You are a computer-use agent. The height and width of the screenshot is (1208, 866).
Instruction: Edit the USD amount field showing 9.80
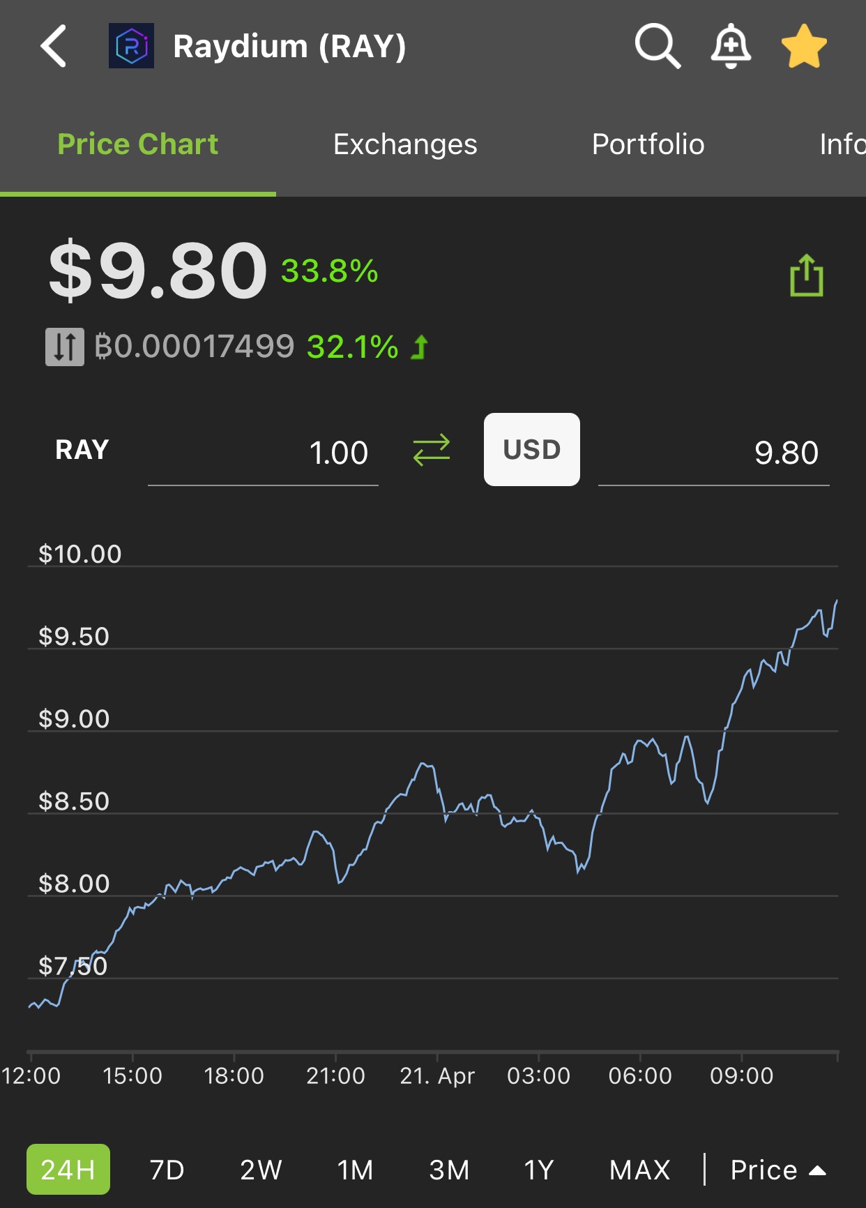(x=714, y=453)
